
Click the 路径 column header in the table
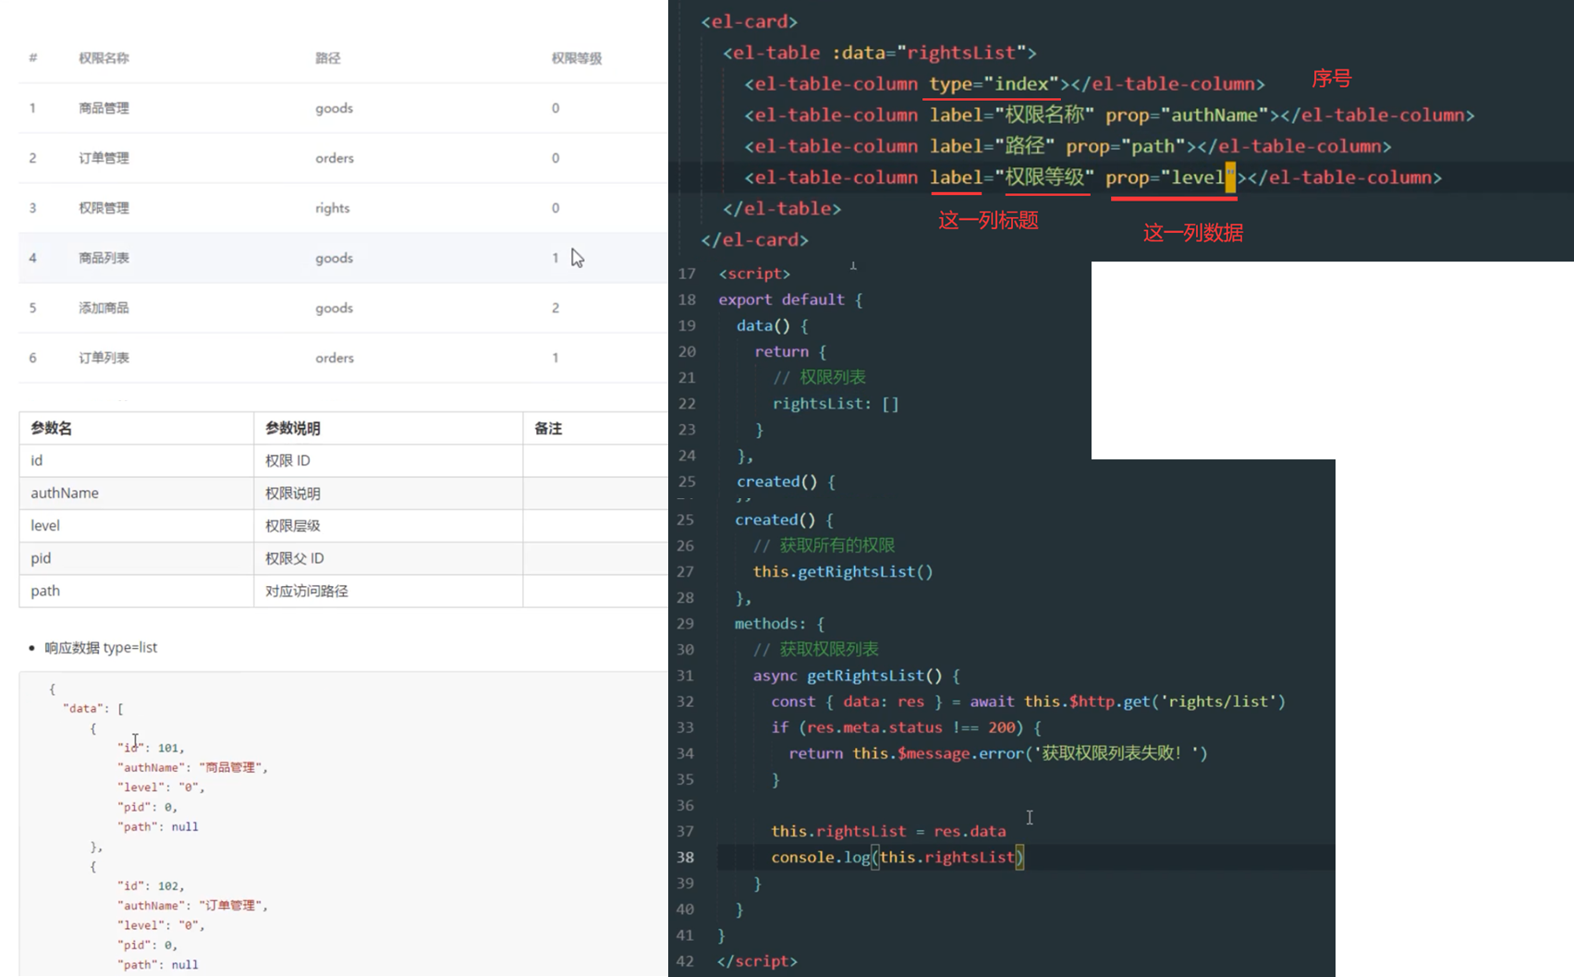pos(327,58)
